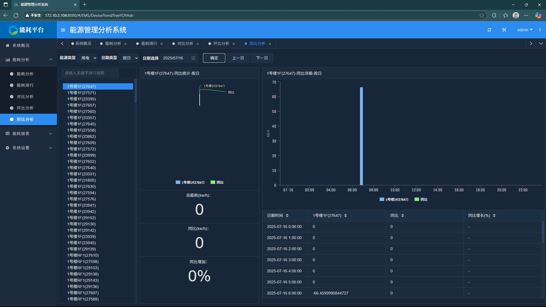Image resolution: width=546 pixels, height=307 pixels.
Task: Toggle 同比 series in the left chart legend
Action: (x=217, y=182)
